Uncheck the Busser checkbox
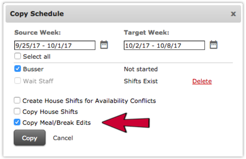The height and width of the screenshot is (159, 246). tap(17, 69)
